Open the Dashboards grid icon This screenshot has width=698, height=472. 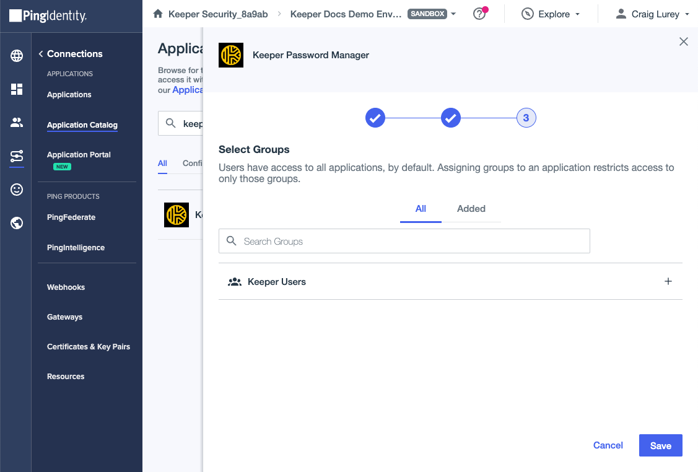(17, 89)
